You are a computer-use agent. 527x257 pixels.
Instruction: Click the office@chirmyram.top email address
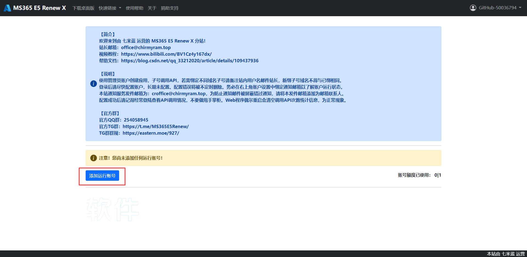pyautogui.click(x=146, y=47)
